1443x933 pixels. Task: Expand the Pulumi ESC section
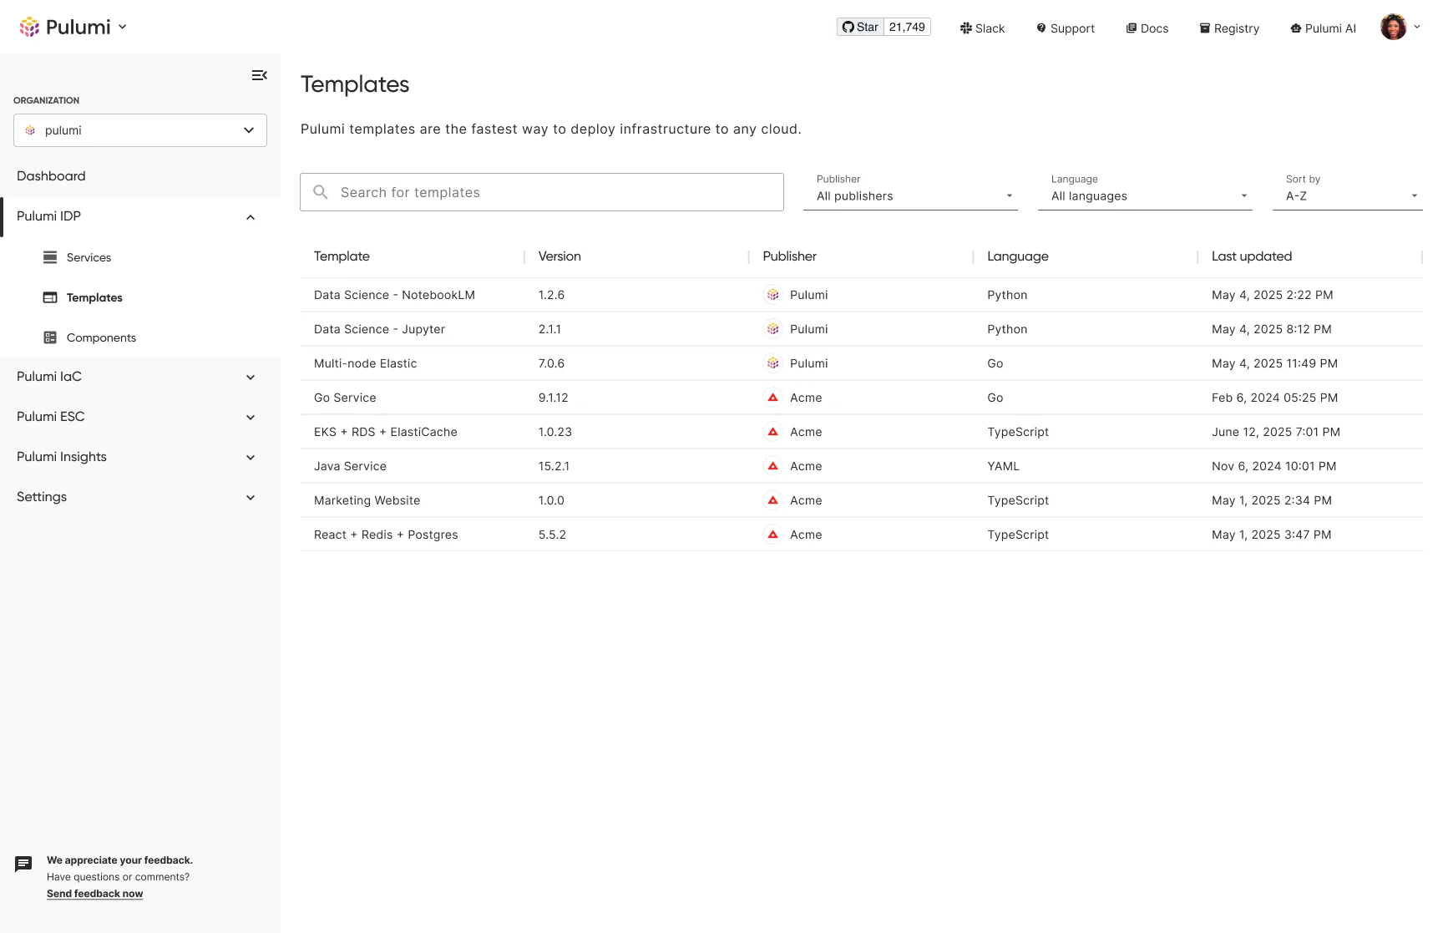click(251, 418)
